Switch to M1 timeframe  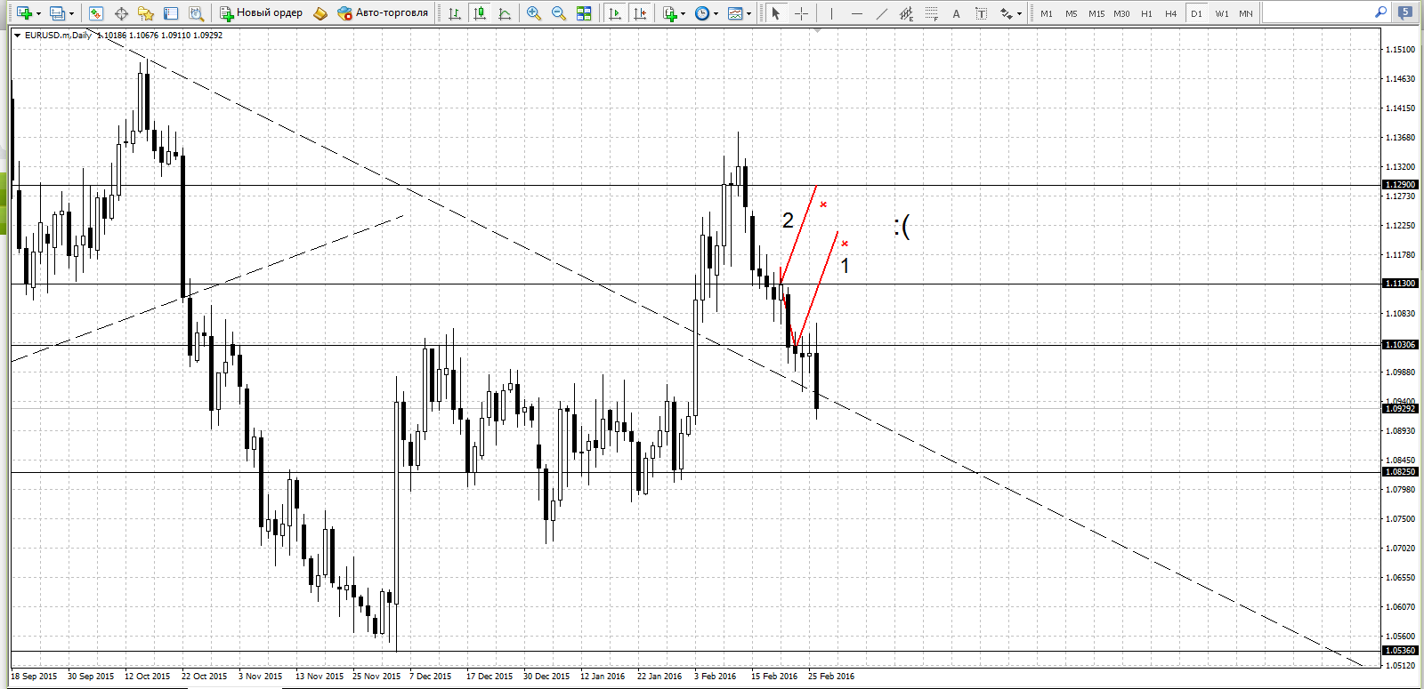[1046, 13]
